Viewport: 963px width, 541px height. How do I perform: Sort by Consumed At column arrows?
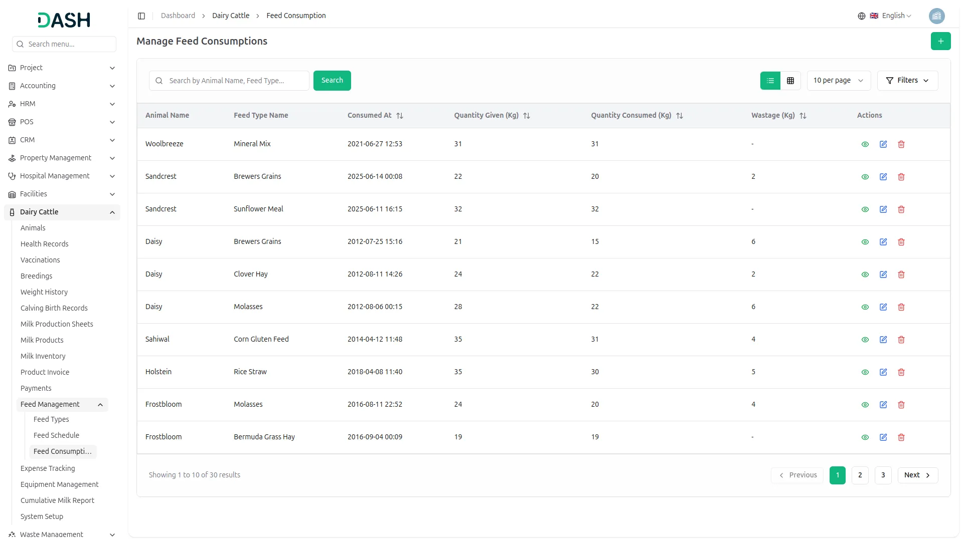tap(400, 116)
